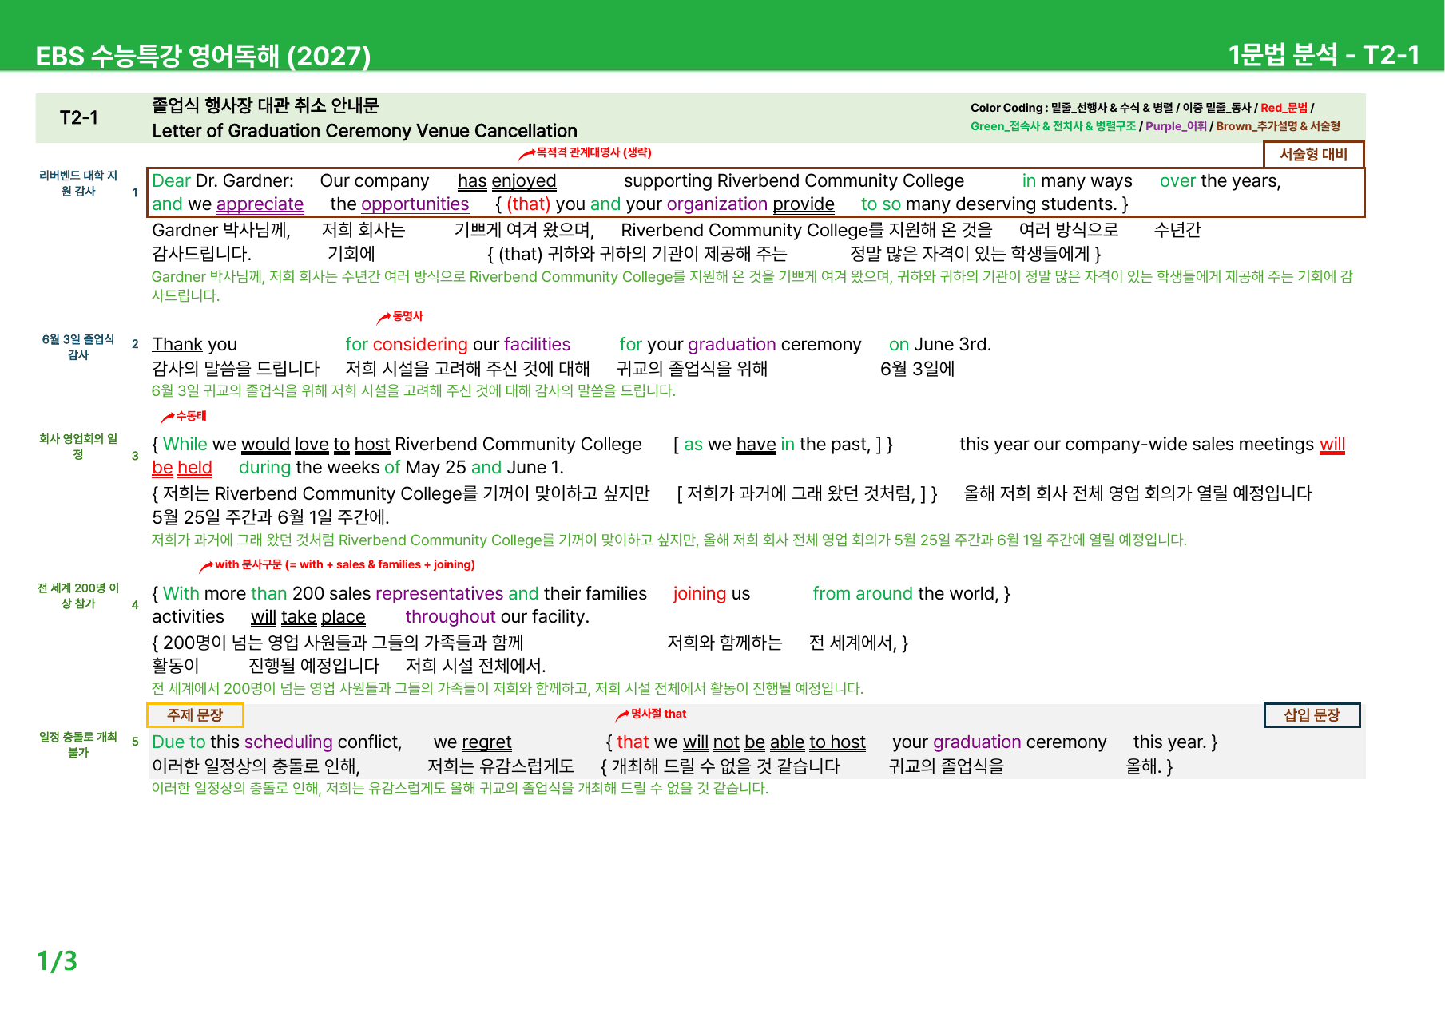This screenshot has height=1021, width=1445.
Task: Click the Korean gloss '진행될 예정입니다'
Action: pos(314,666)
